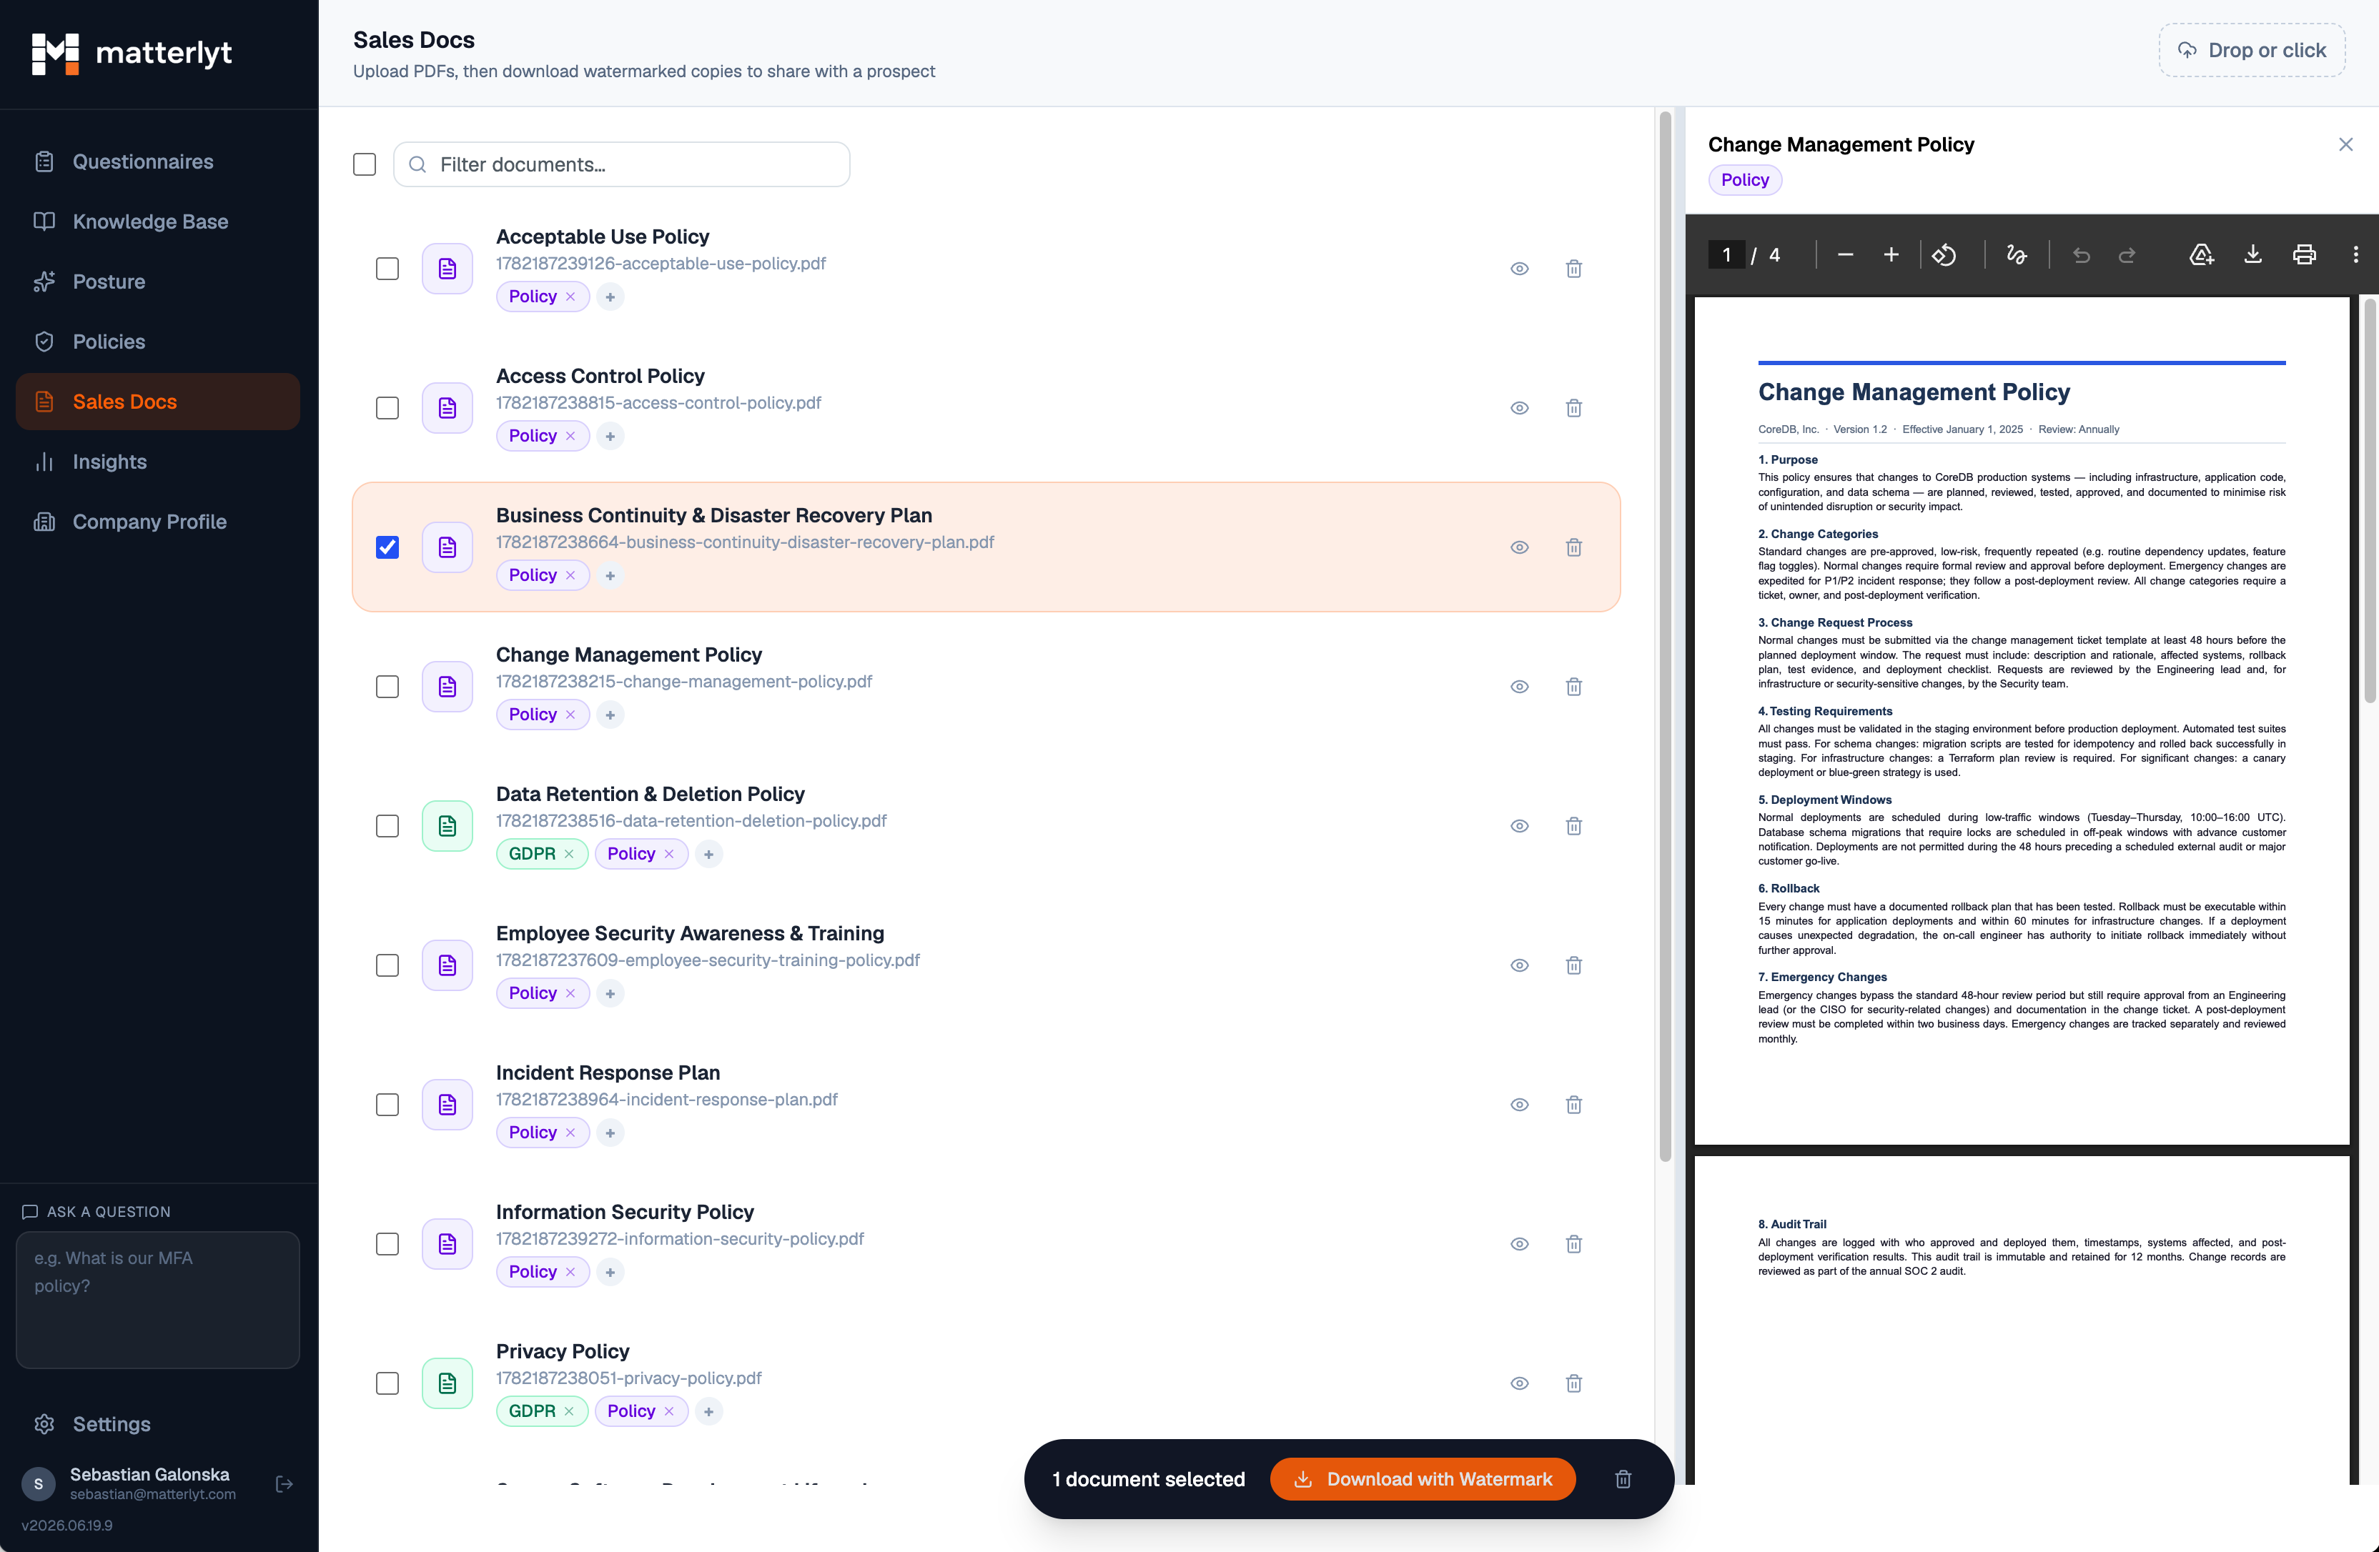The image size is (2379, 1552).
Task: Check the Incident Response Plan checkbox
Action: click(387, 1104)
